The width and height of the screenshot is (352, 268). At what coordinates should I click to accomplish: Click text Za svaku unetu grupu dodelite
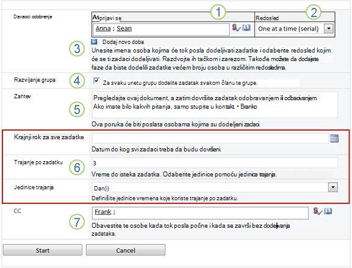click(180, 83)
